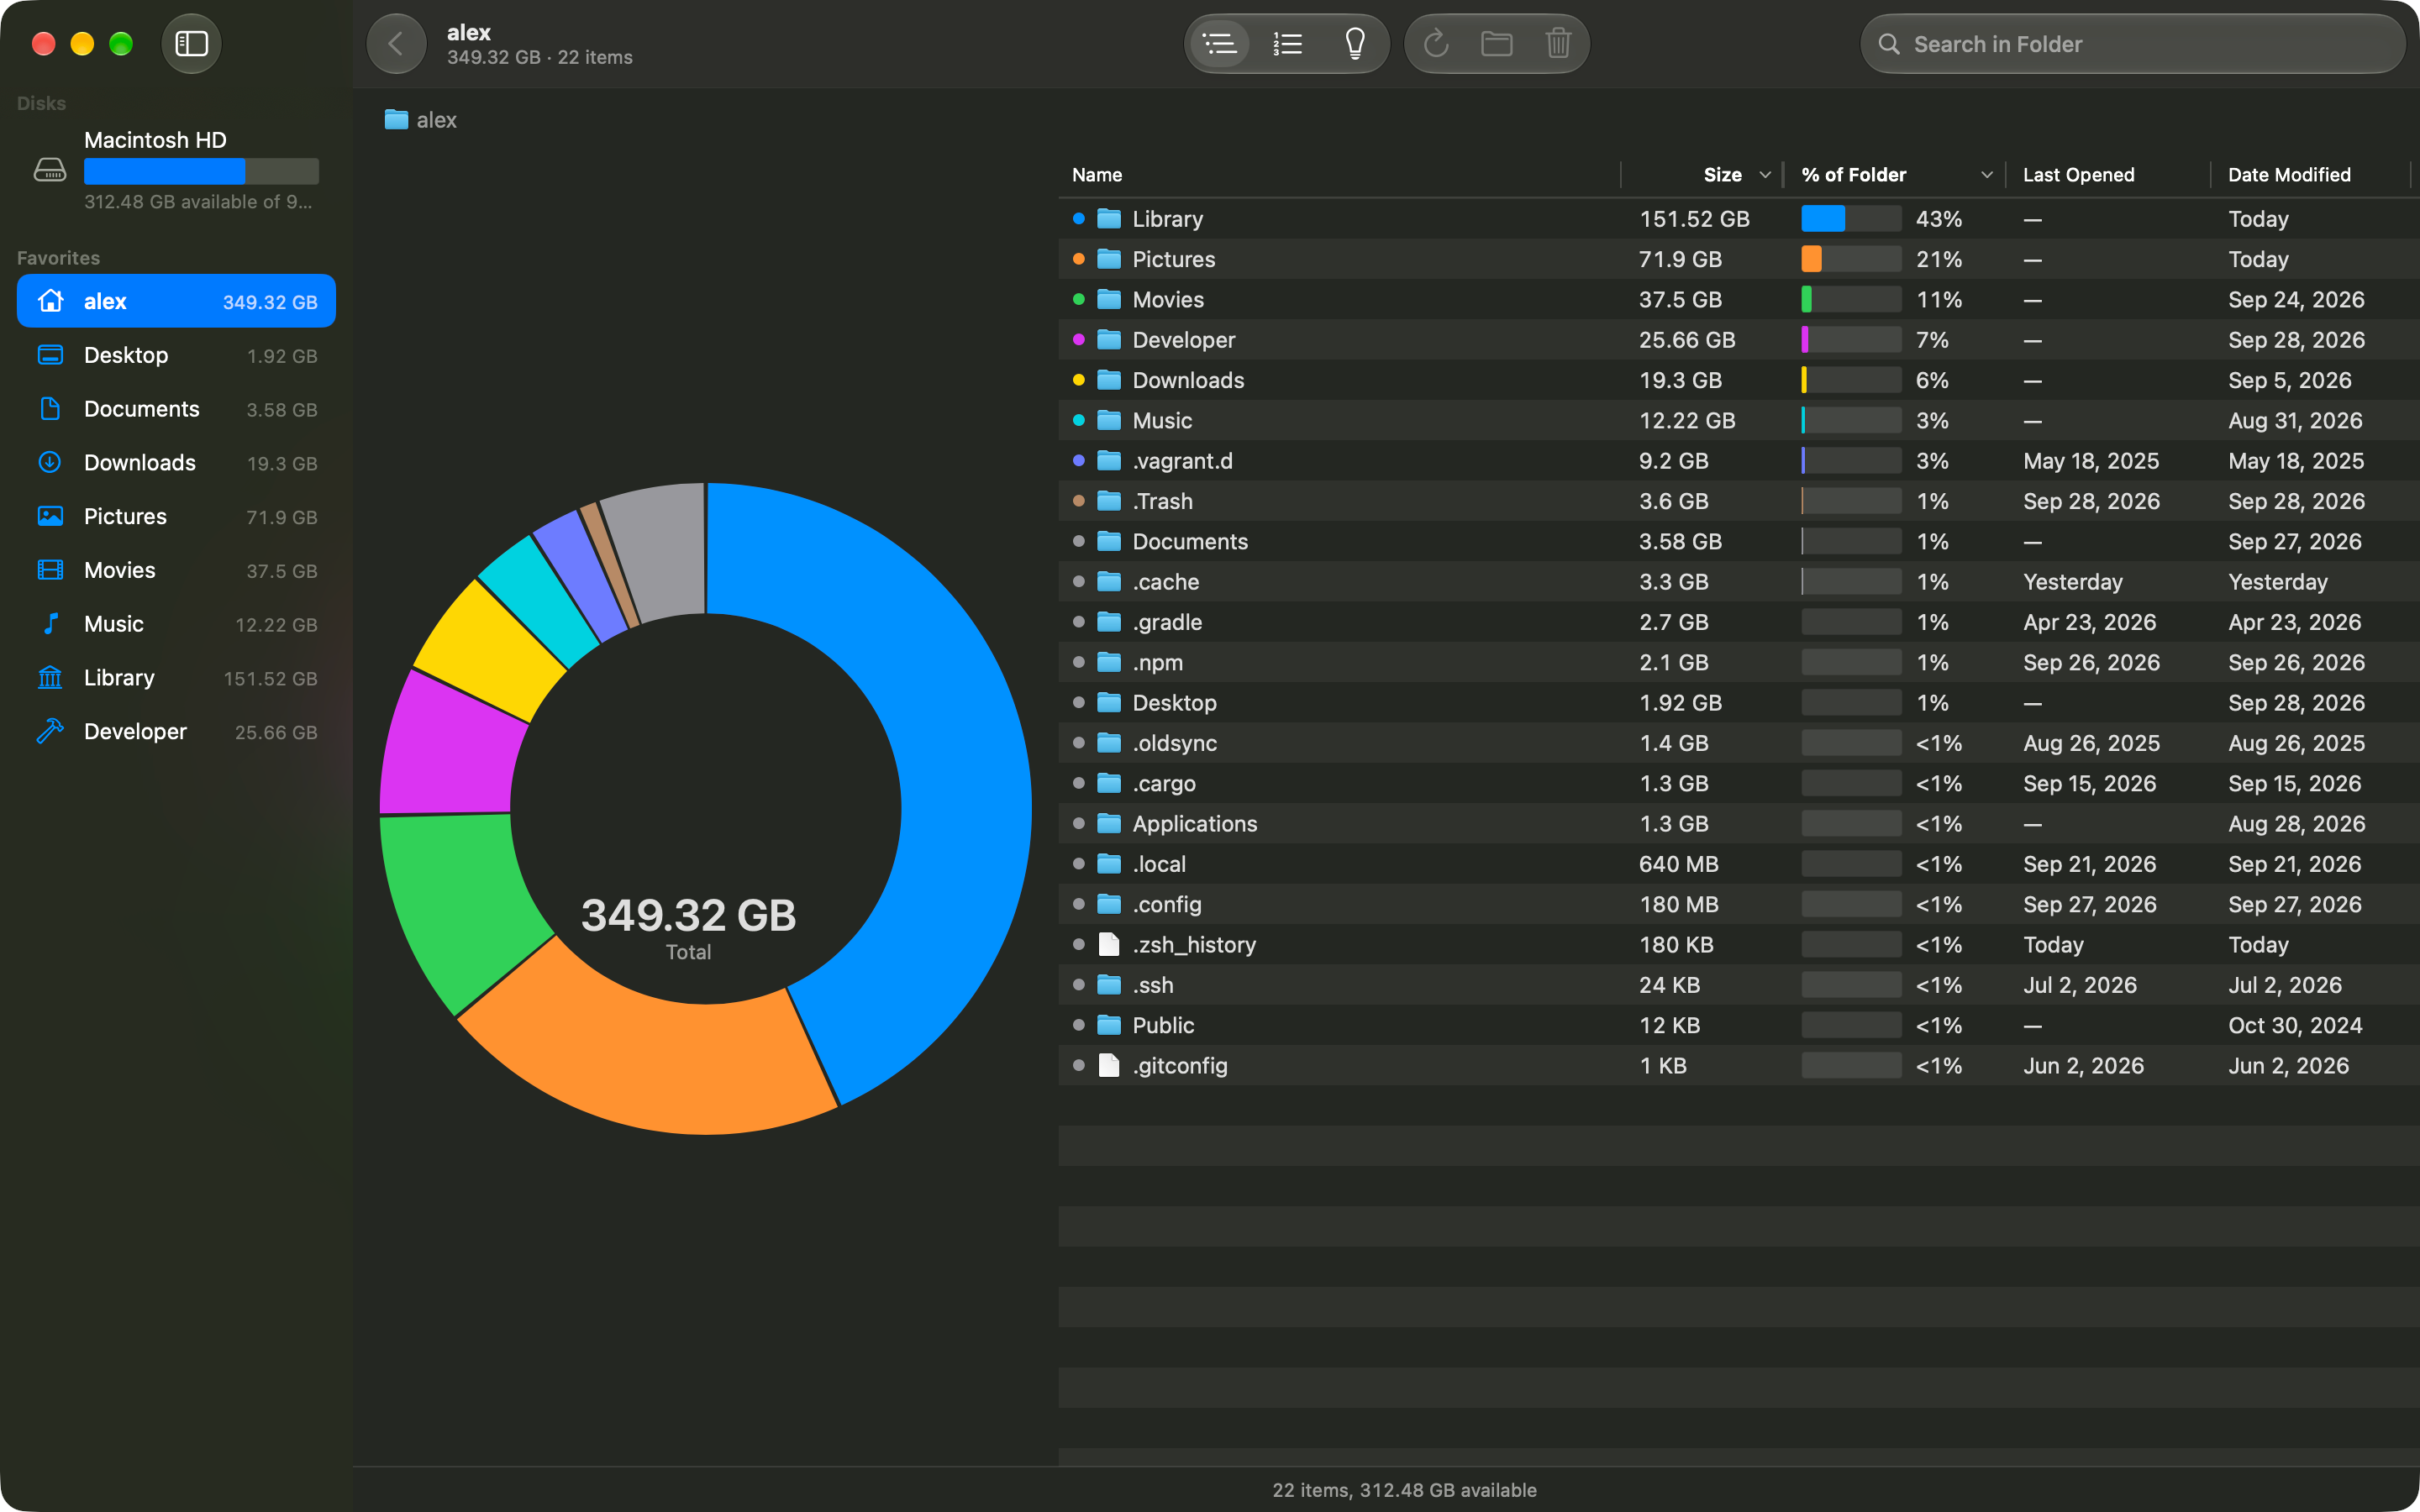Image resolution: width=2420 pixels, height=1512 pixels.
Task: Open Movies in the sidebar
Action: click(176, 570)
